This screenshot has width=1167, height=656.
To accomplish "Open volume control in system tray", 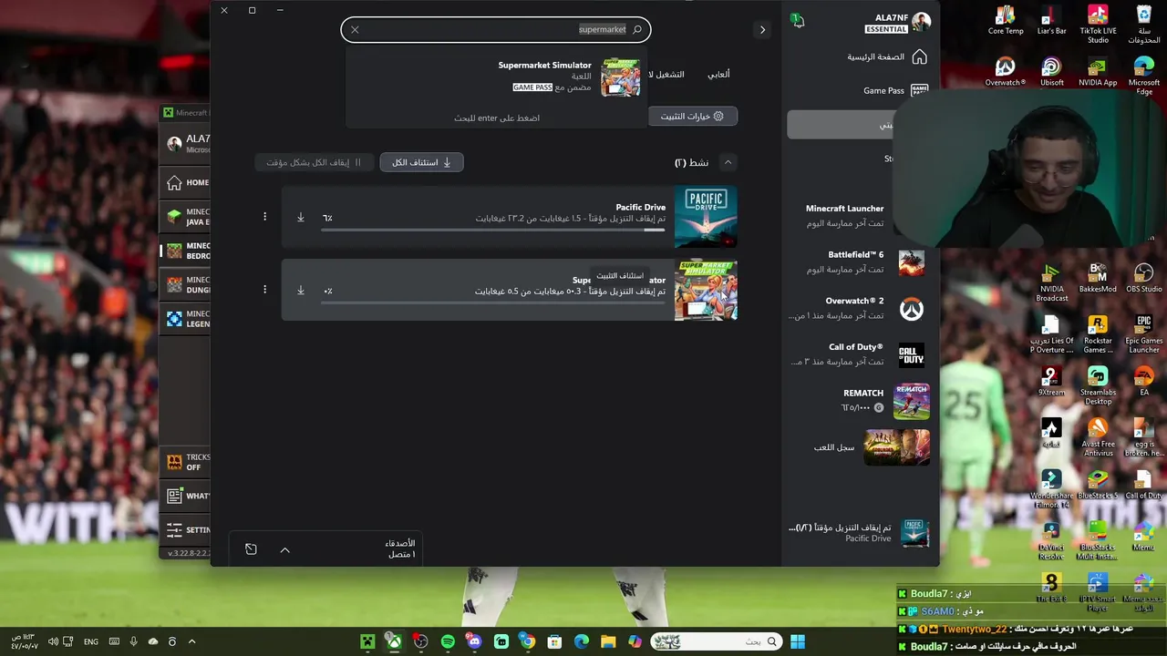I will point(53,641).
